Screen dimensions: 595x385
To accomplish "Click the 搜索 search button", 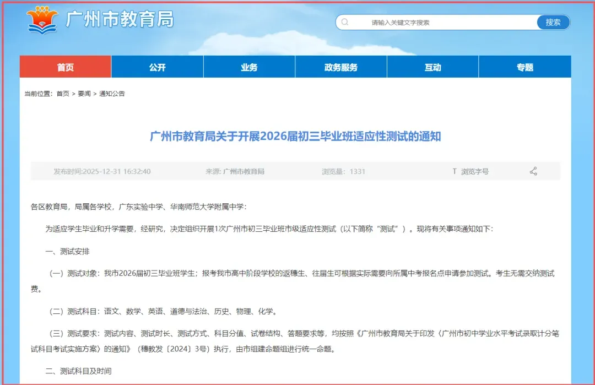I will 553,22.
